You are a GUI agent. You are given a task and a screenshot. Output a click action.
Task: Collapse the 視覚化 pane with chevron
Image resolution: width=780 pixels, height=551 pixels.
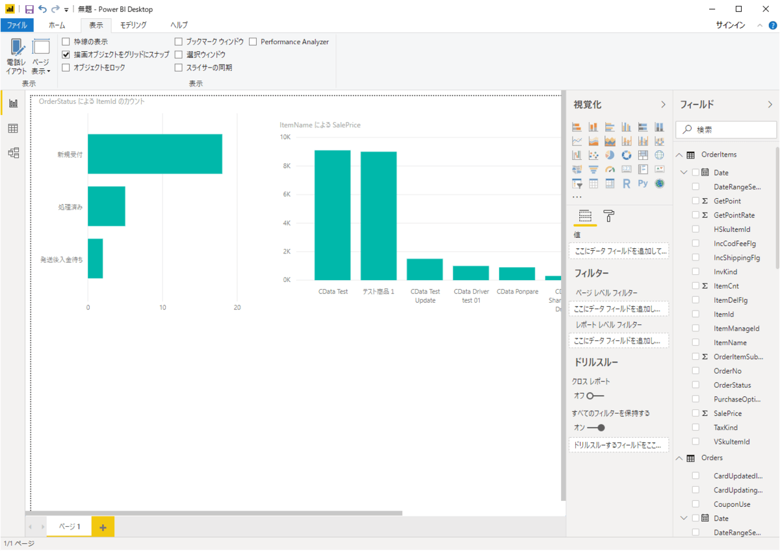[663, 105]
